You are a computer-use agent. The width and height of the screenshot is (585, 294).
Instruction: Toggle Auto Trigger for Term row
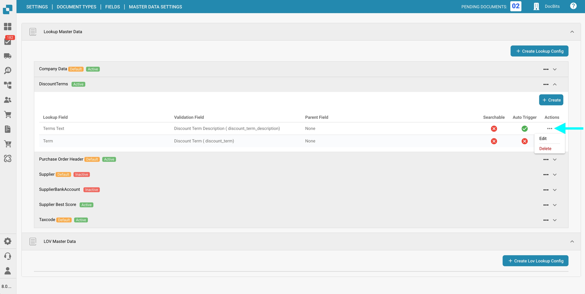524,141
